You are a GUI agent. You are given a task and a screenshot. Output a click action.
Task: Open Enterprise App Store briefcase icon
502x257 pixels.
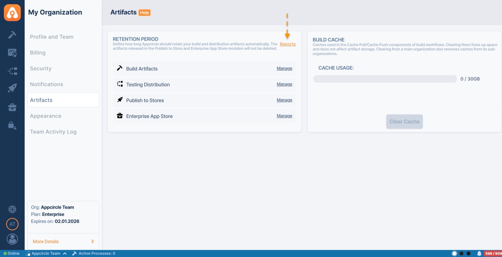coord(12,107)
